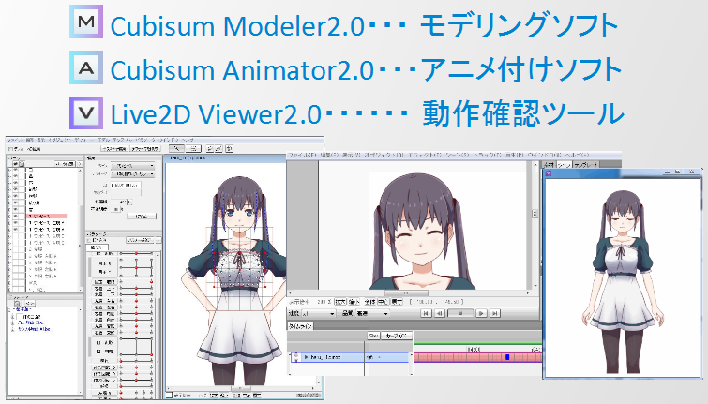Click the lock icon in parts panel header
This screenshot has width=708, height=404.
(x=22, y=164)
